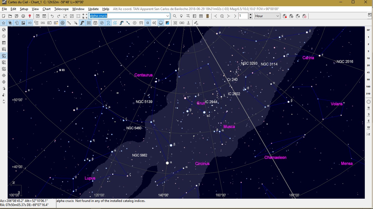Point chart north with N button
This screenshot has width=373, height=209.
coord(369,108)
